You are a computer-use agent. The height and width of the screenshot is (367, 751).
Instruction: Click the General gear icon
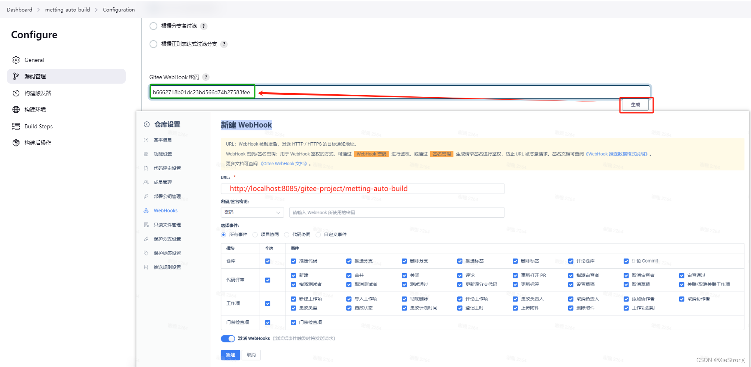tap(16, 60)
